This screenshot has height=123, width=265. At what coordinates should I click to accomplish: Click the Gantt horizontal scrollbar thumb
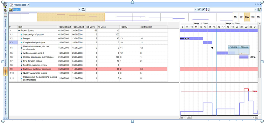[189, 117]
